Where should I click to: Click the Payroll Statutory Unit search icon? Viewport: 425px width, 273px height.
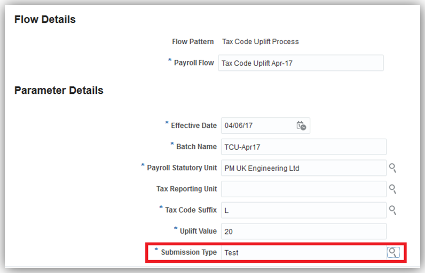392,168
